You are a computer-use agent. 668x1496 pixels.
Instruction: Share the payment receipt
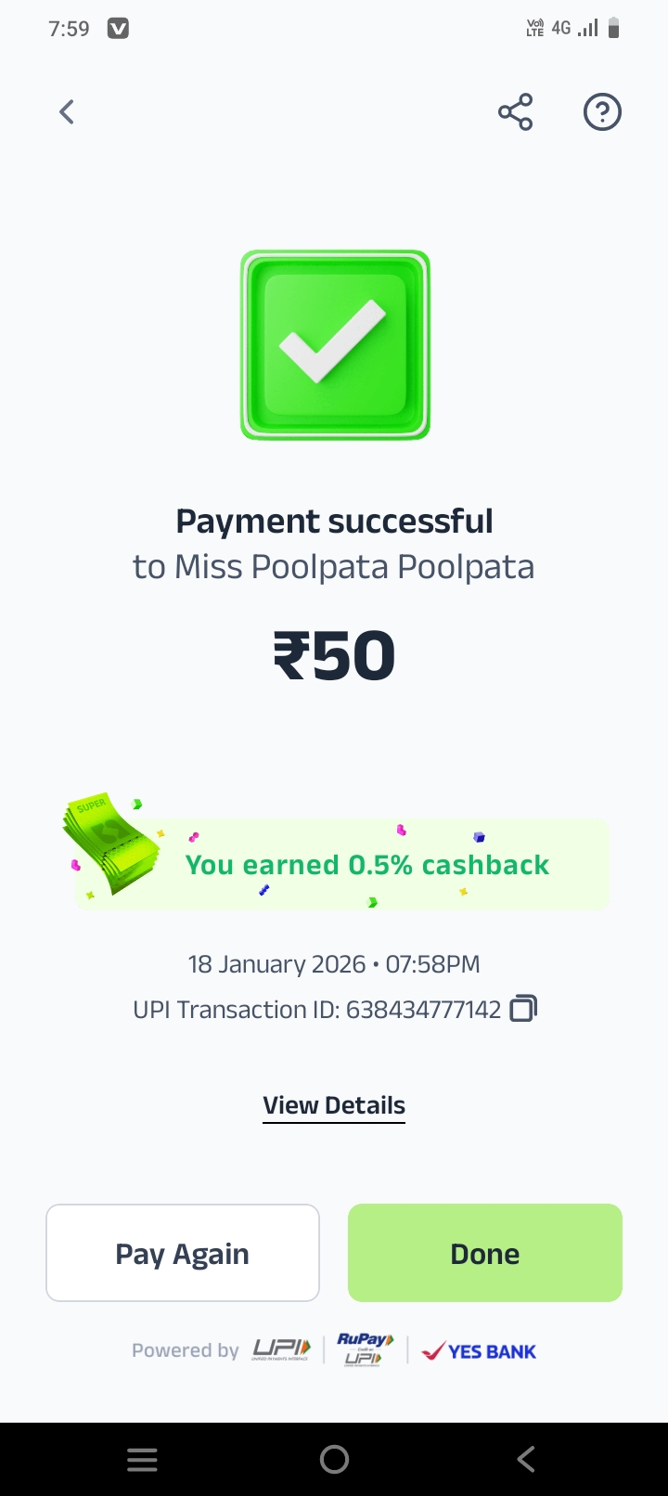click(x=516, y=112)
